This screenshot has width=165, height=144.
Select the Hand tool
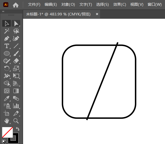[7, 121]
